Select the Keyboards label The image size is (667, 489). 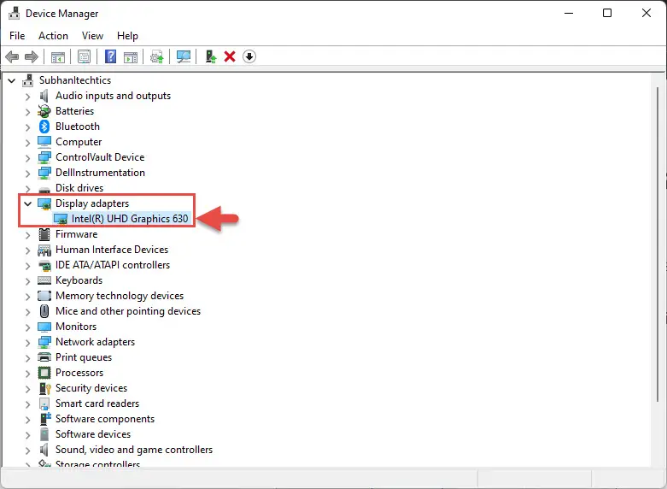click(79, 280)
